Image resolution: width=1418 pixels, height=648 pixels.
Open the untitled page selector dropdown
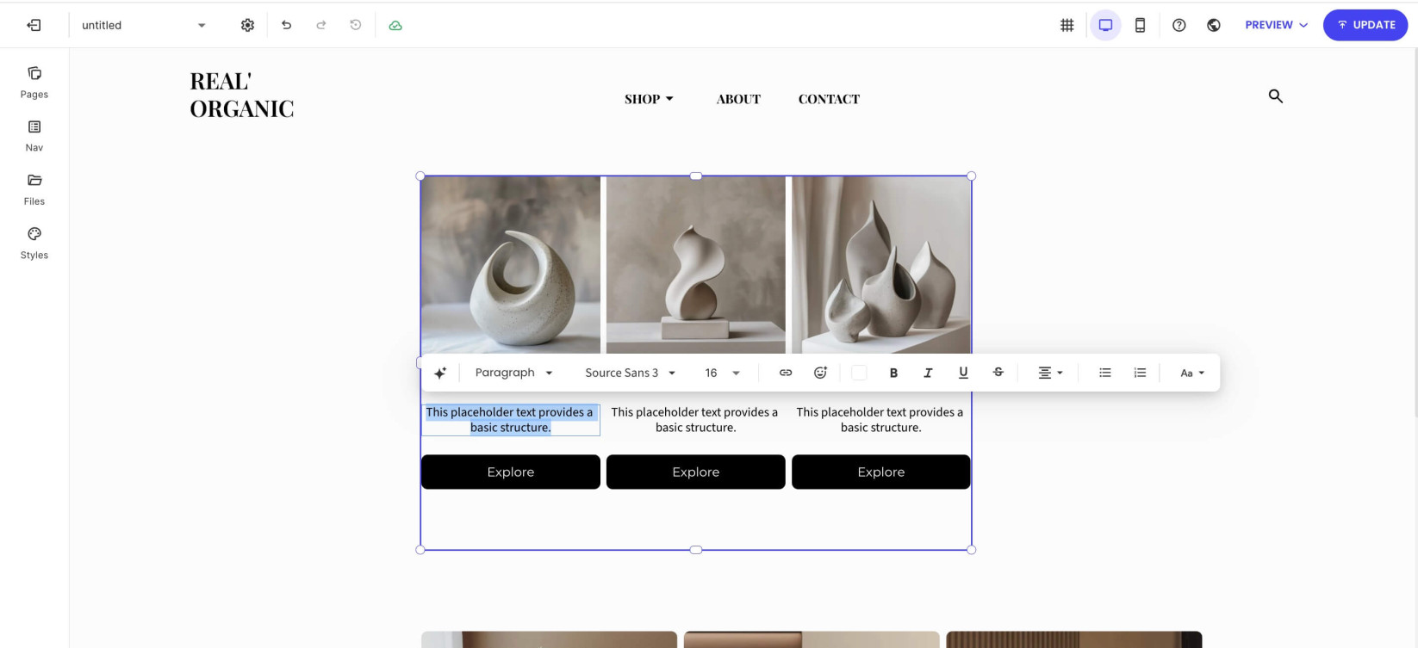(x=144, y=25)
